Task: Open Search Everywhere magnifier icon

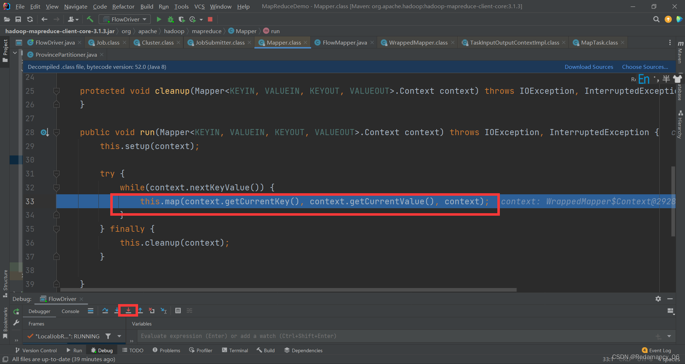Action: pyautogui.click(x=656, y=19)
